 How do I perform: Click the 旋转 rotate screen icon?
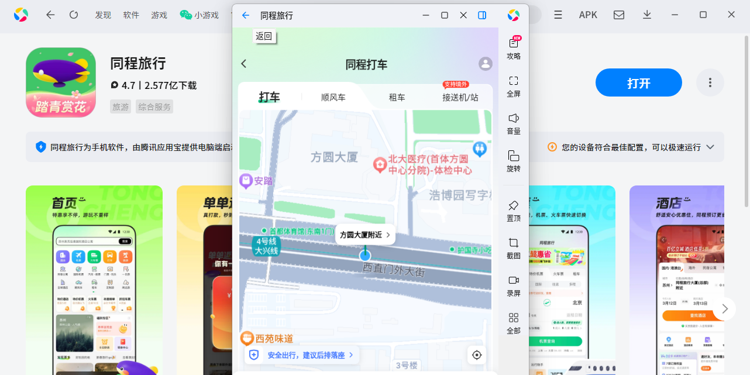coord(512,161)
